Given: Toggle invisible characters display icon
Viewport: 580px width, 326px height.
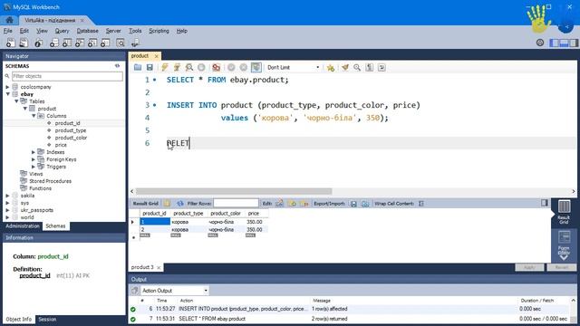Looking at the screenshot, I should 369,67.
